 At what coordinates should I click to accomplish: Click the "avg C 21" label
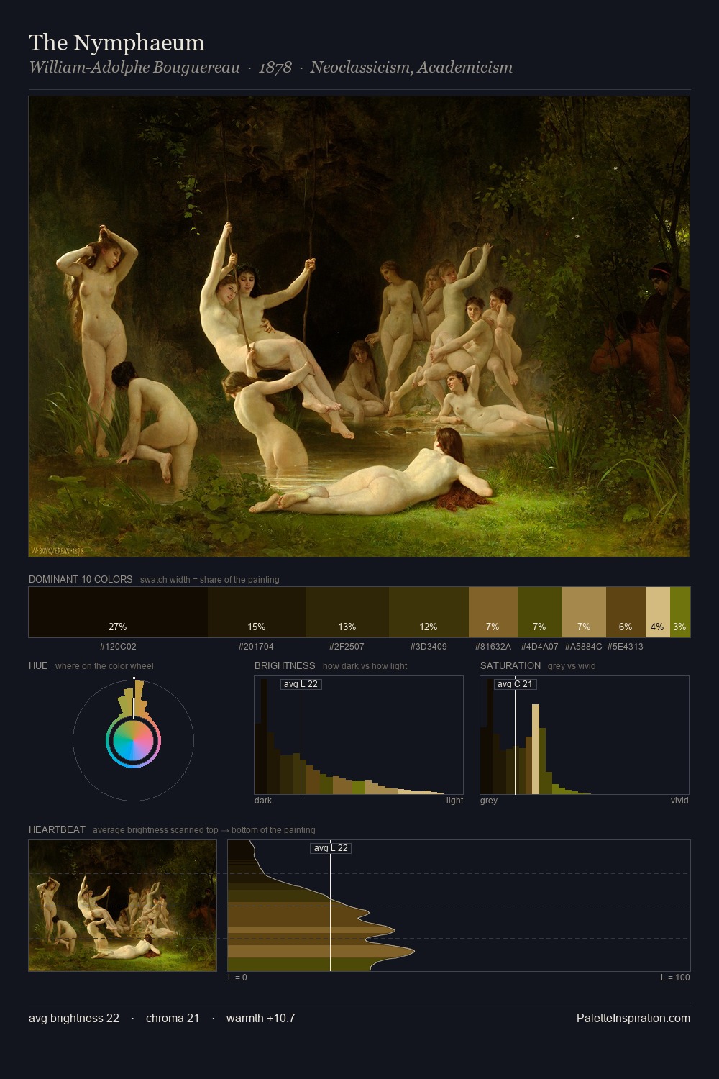[x=515, y=684]
